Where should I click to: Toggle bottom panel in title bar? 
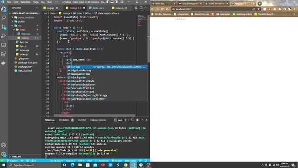(112, 2)
